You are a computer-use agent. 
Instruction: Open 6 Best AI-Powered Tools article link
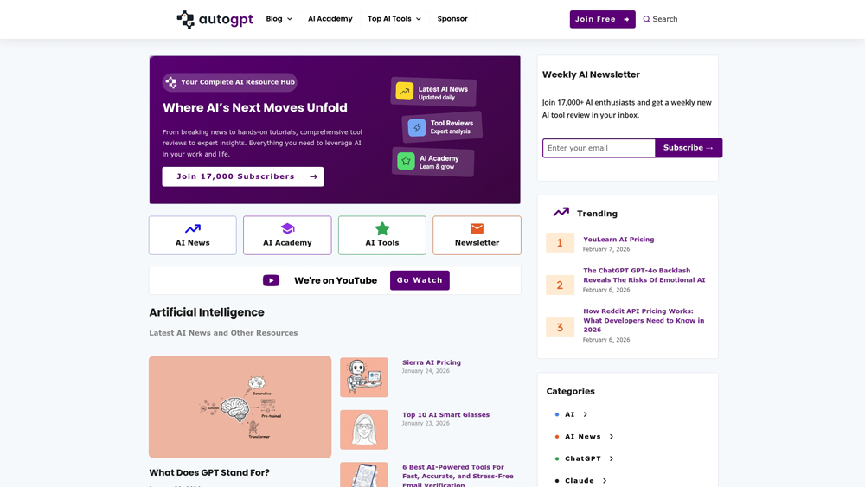click(x=458, y=476)
